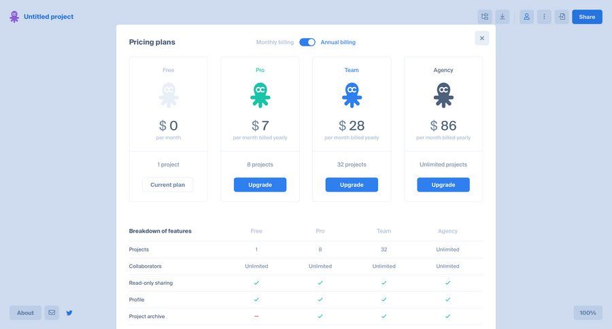Click the dark Agency plan octopus icon

pos(443,95)
